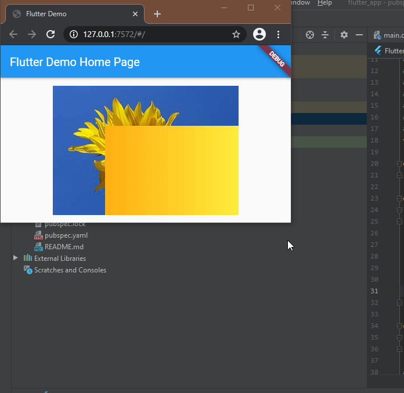Screen dimensions: 404x393
Task: Select README.md in the project tree
Action: 64,247
